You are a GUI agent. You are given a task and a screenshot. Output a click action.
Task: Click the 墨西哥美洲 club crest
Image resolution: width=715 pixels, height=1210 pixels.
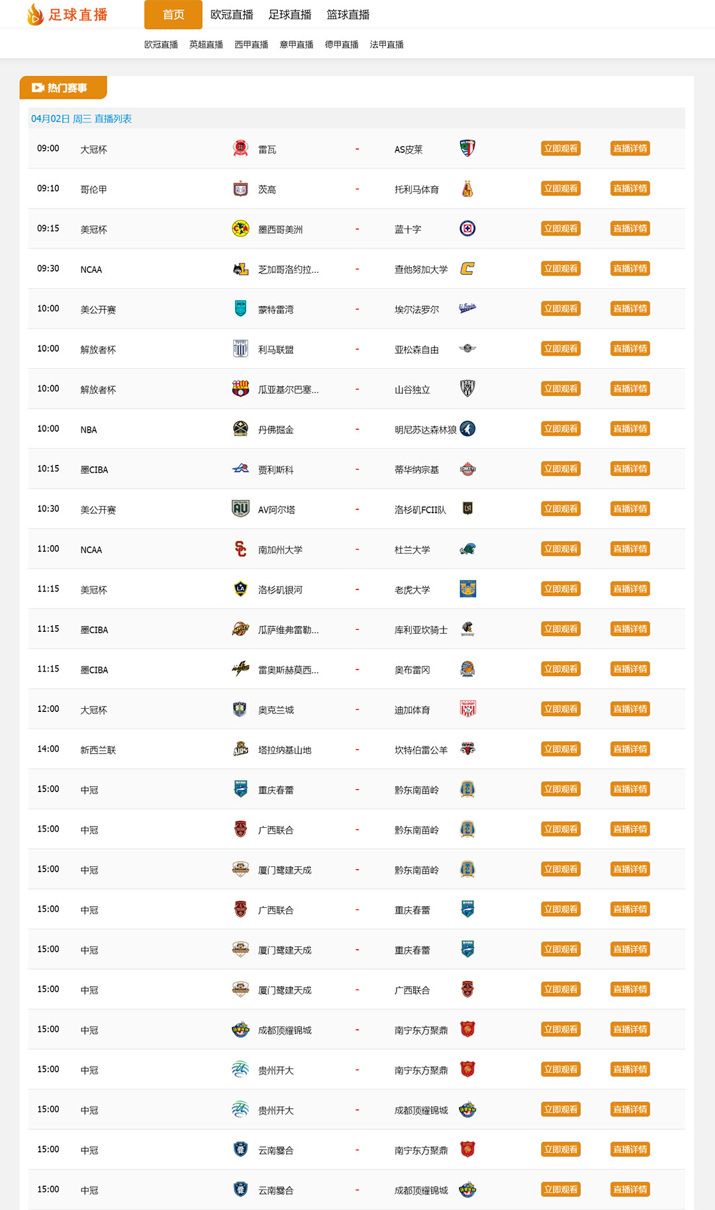[x=240, y=228]
